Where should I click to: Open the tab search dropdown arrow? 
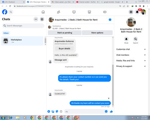[136, 2]
